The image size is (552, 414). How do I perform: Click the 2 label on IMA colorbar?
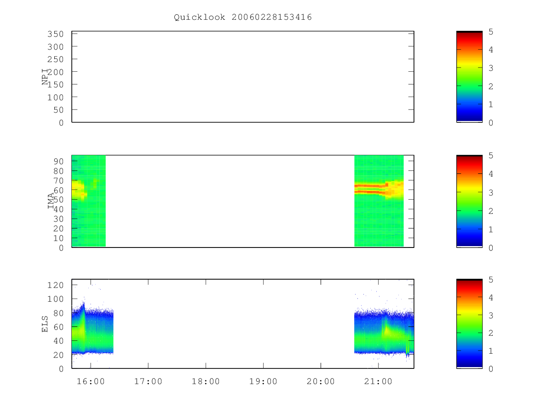coord(491,211)
